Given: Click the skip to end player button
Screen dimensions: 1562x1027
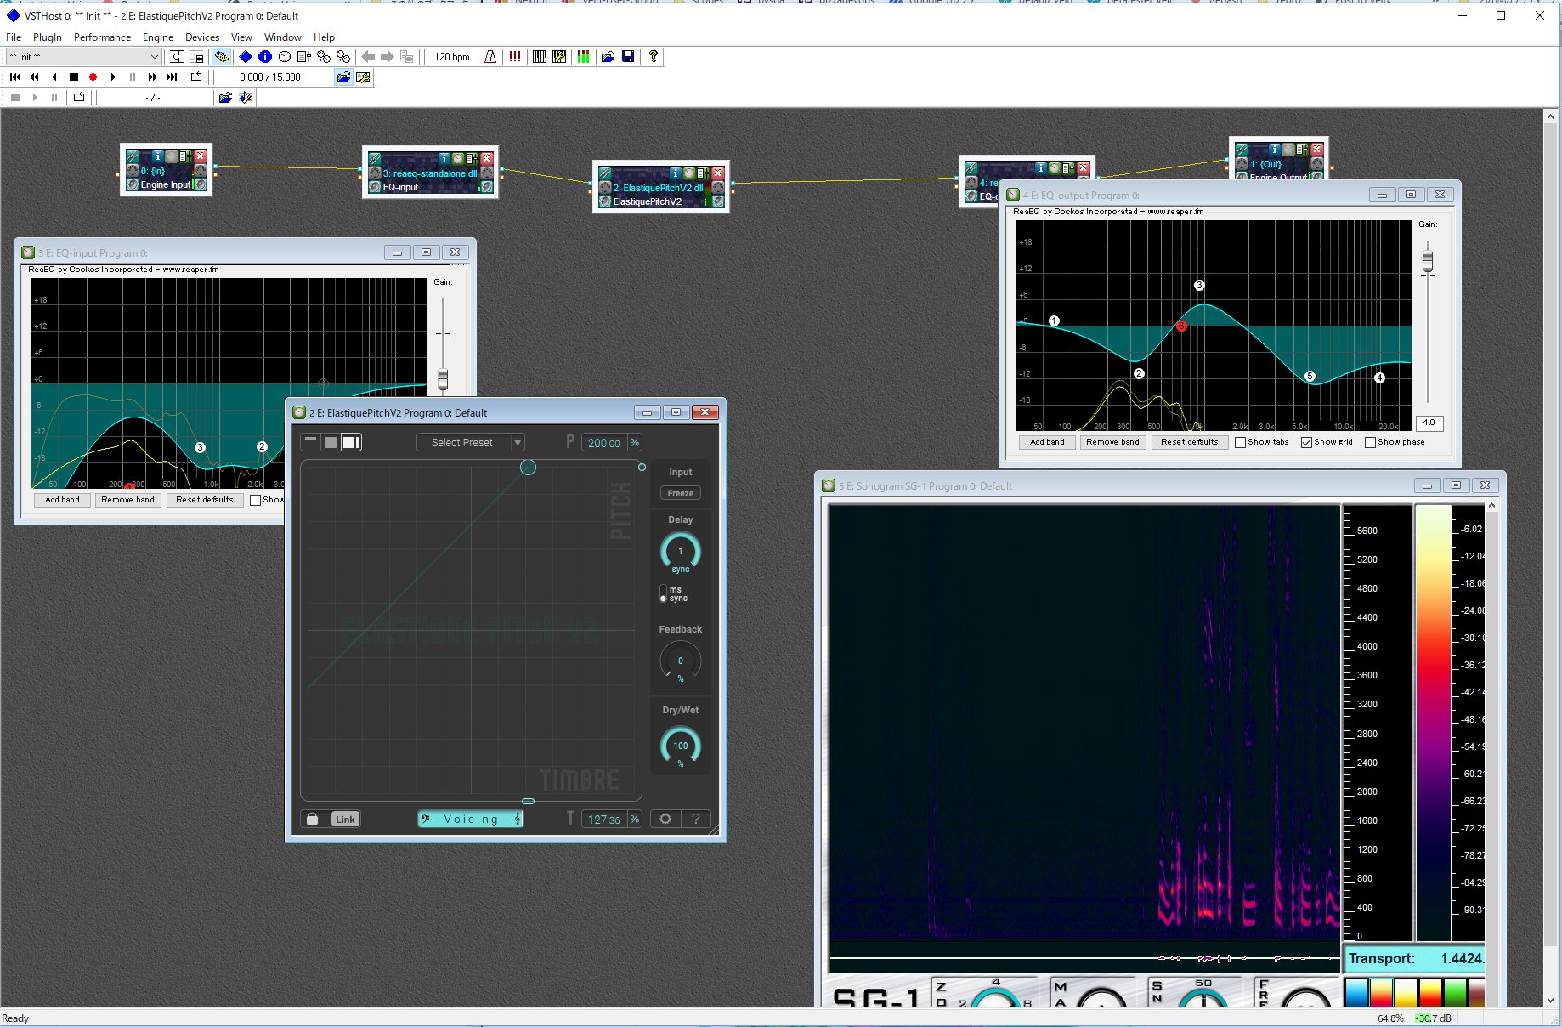Looking at the screenshot, I should (172, 77).
